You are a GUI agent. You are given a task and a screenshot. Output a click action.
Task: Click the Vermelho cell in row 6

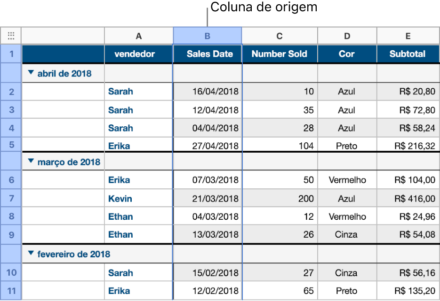coord(347,180)
